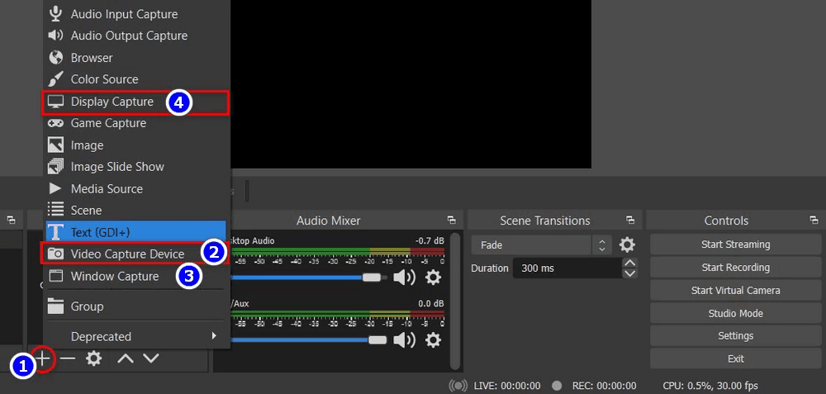Increase transition duration with up arrow
The height and width of the screenshot is (394, 826).
point(629,263)
